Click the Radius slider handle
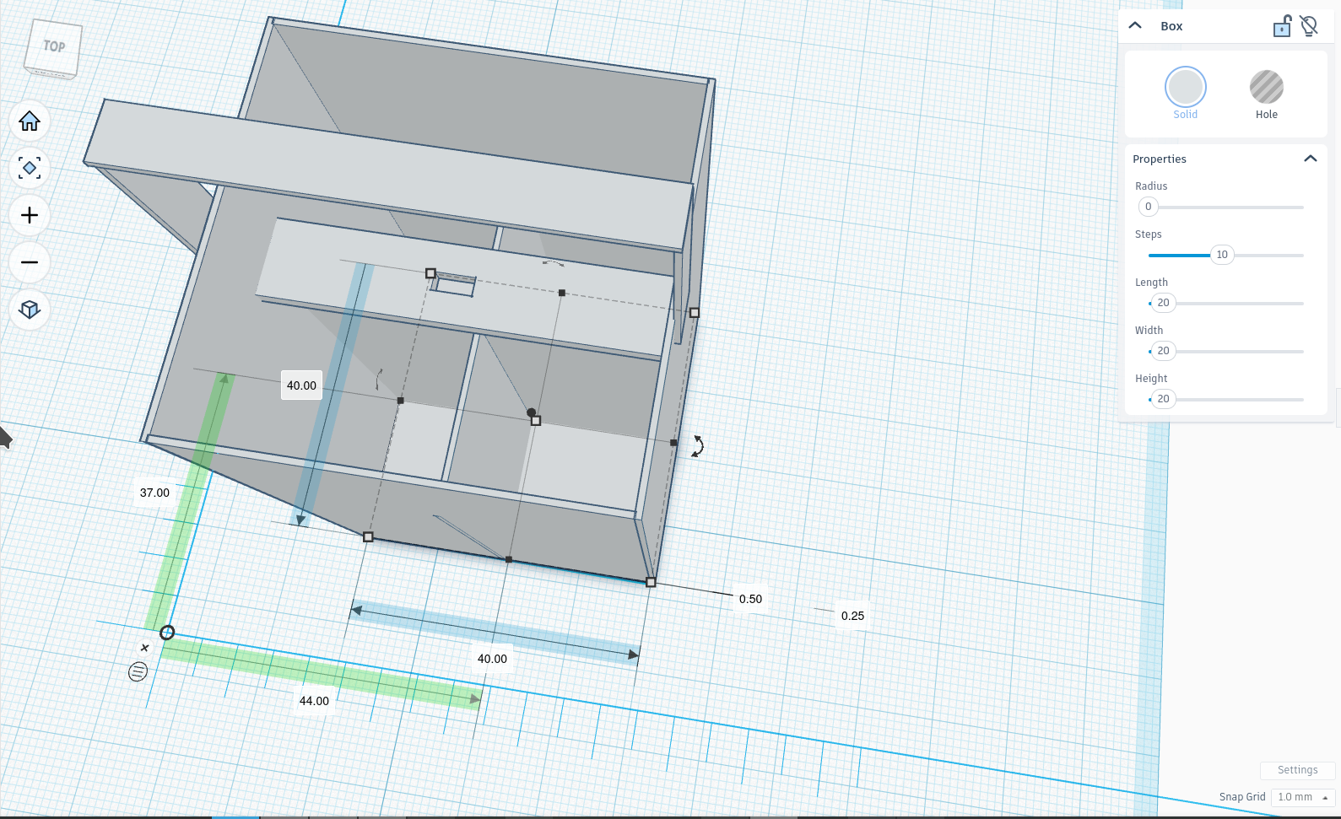 (1148, 207)
